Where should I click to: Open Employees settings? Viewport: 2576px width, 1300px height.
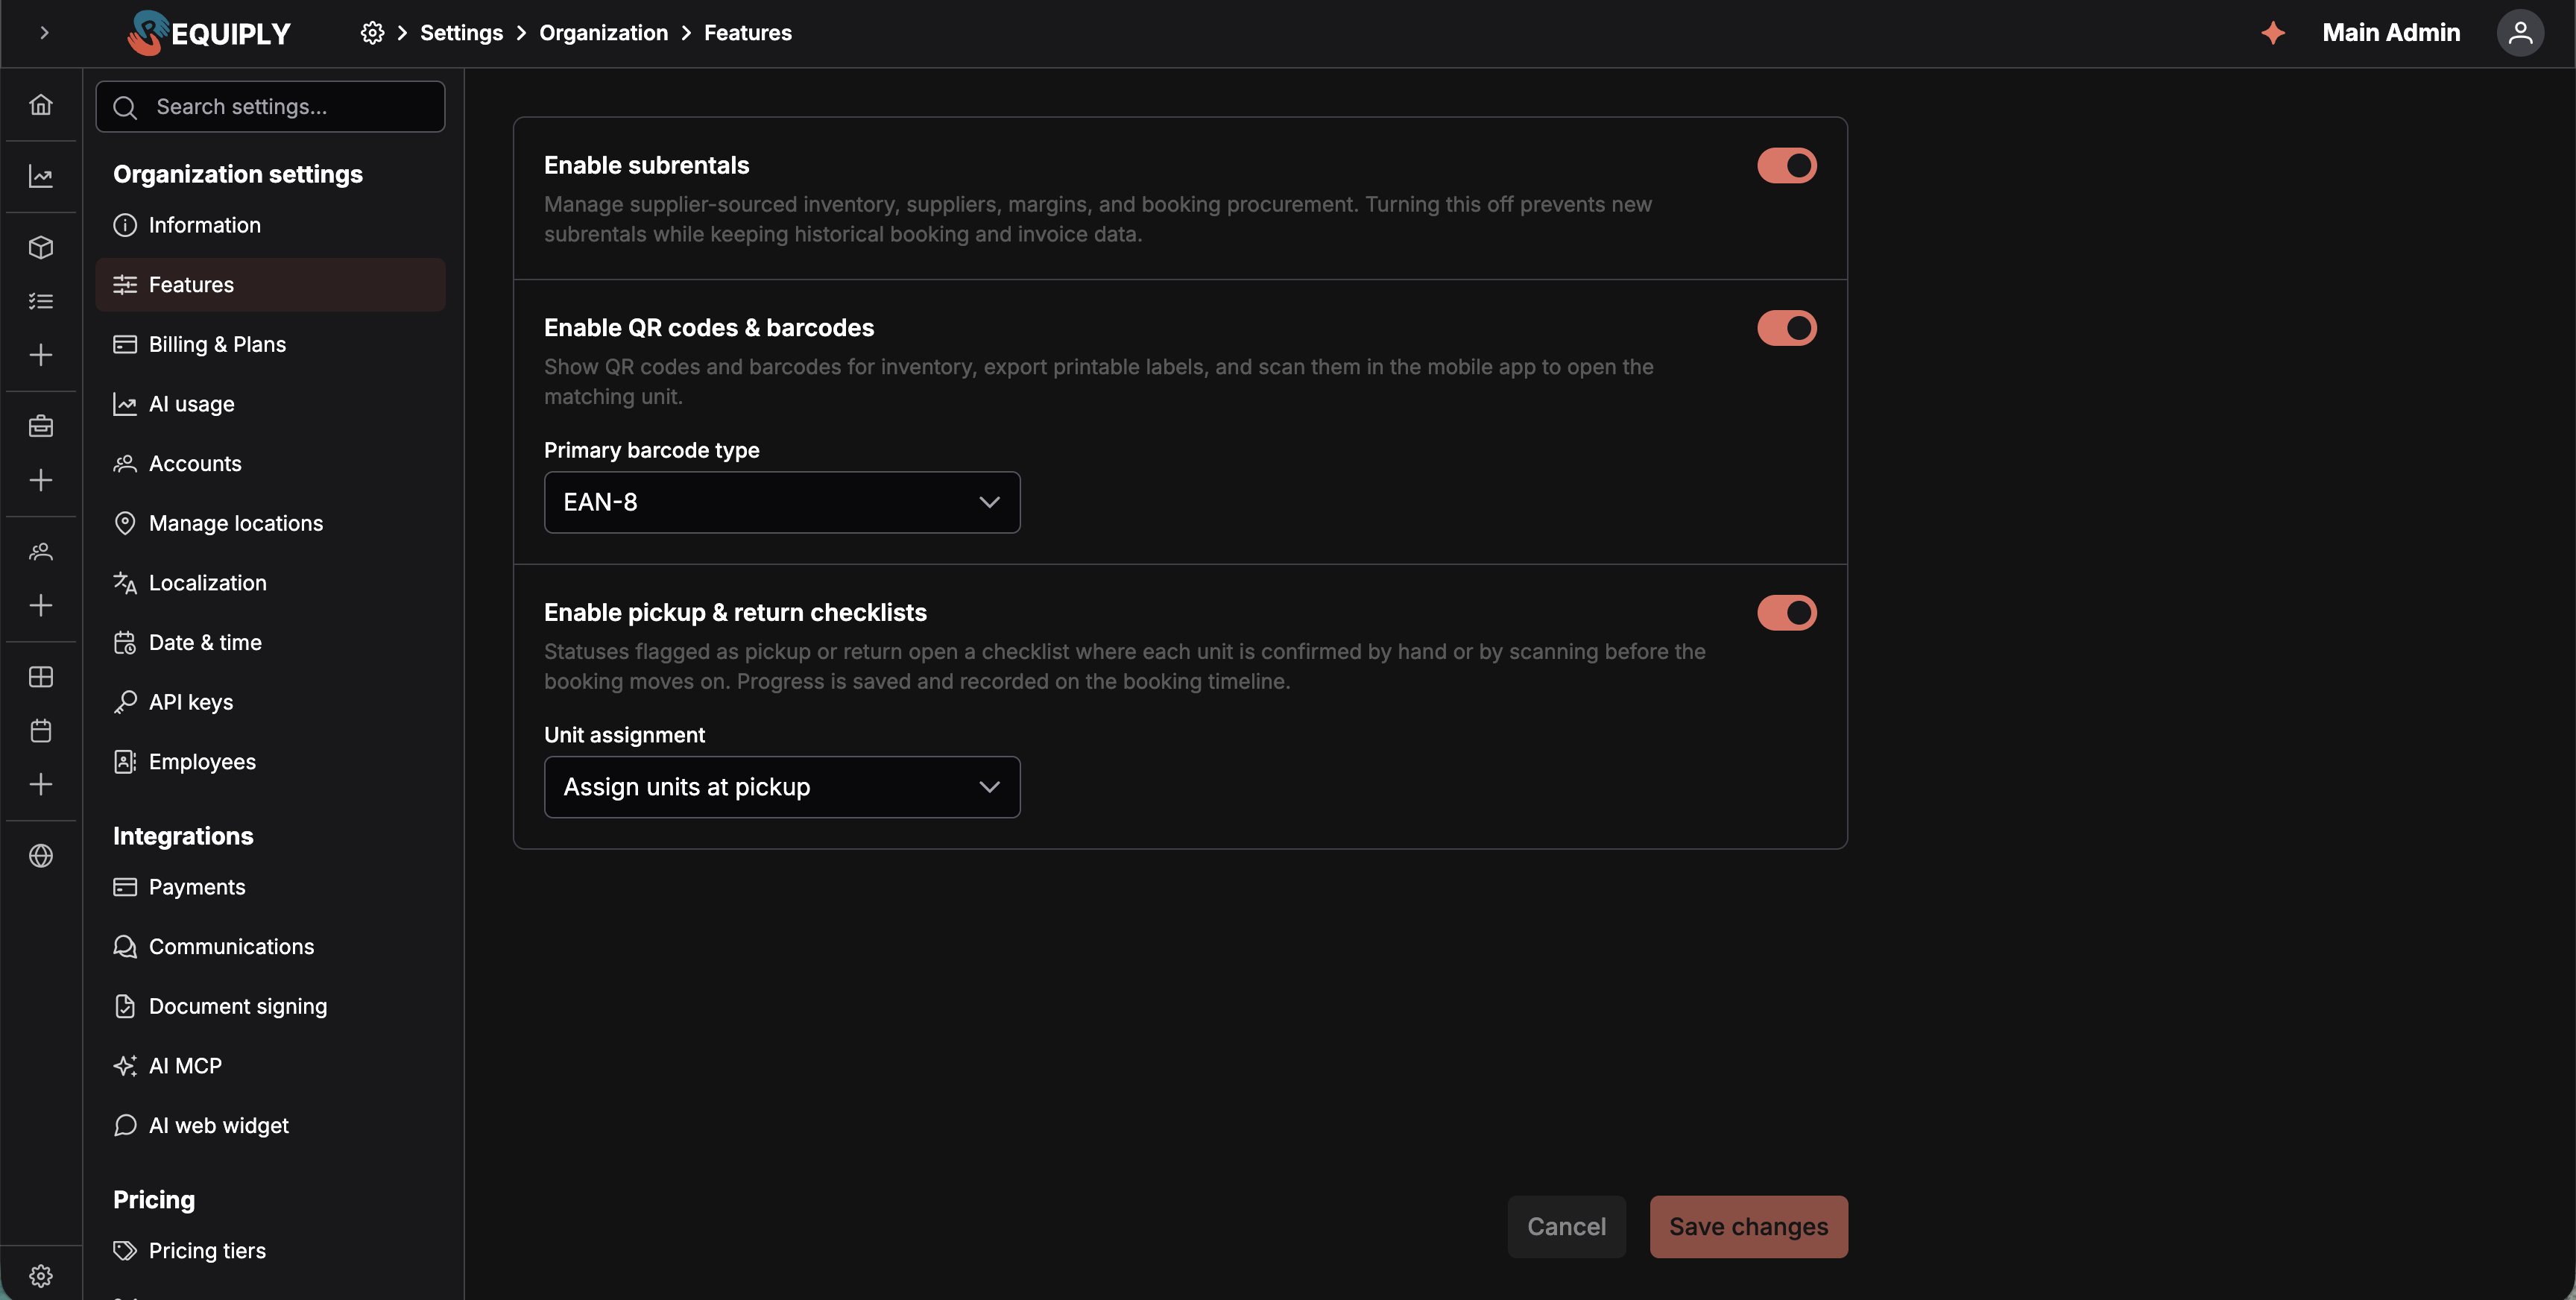(270, 762)
